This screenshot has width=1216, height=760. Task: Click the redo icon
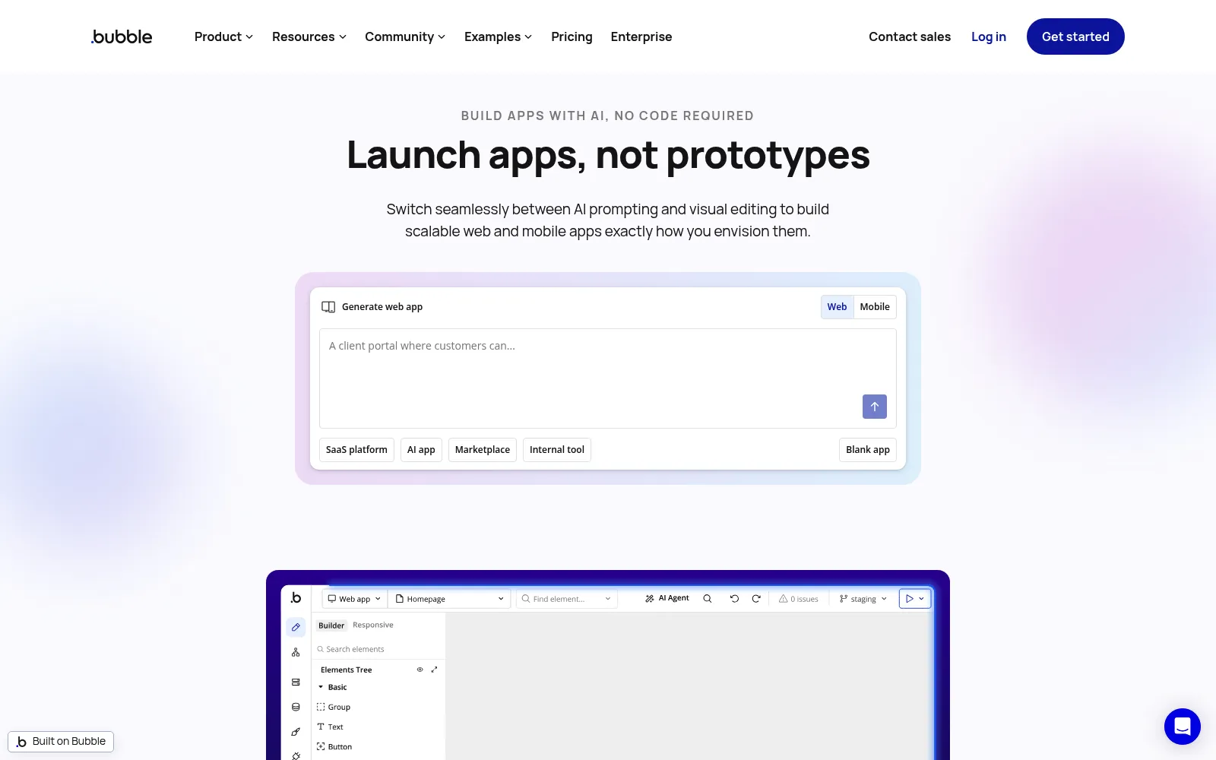coord(756,599)
